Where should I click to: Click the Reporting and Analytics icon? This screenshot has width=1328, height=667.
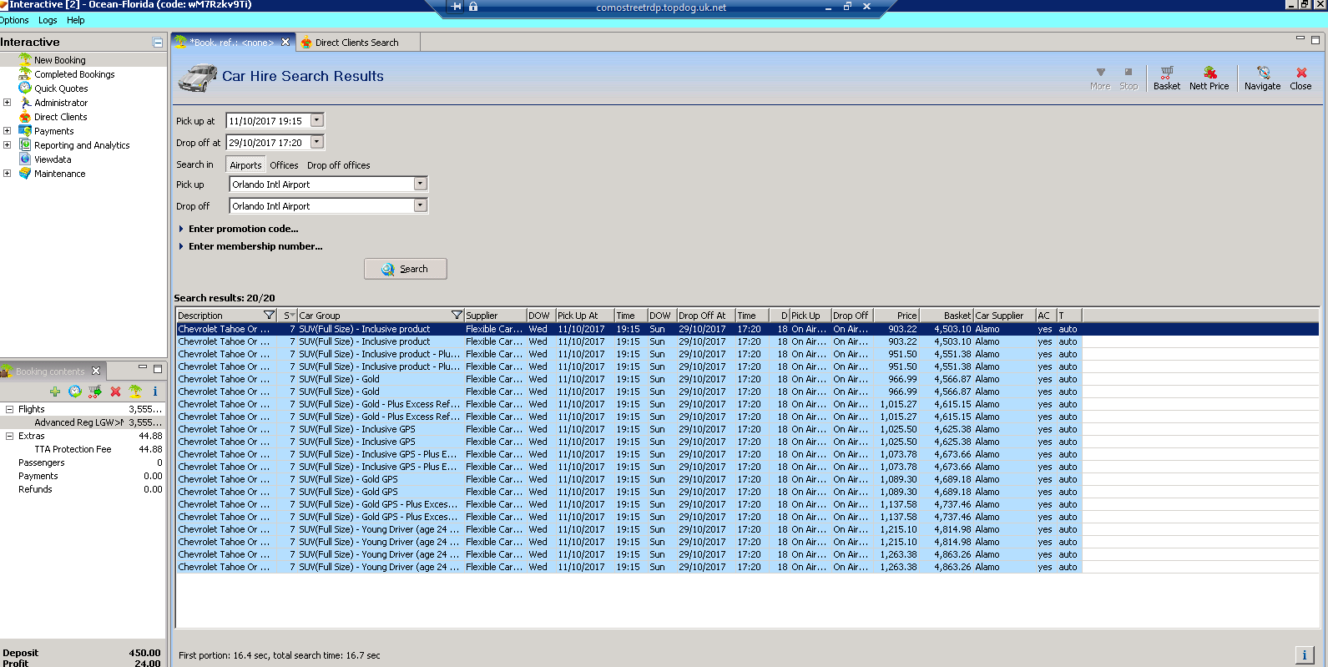click(25, 144)
